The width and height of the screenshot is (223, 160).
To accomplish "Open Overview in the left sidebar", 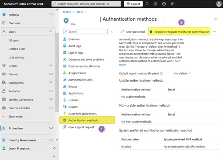I will [14, 23].
